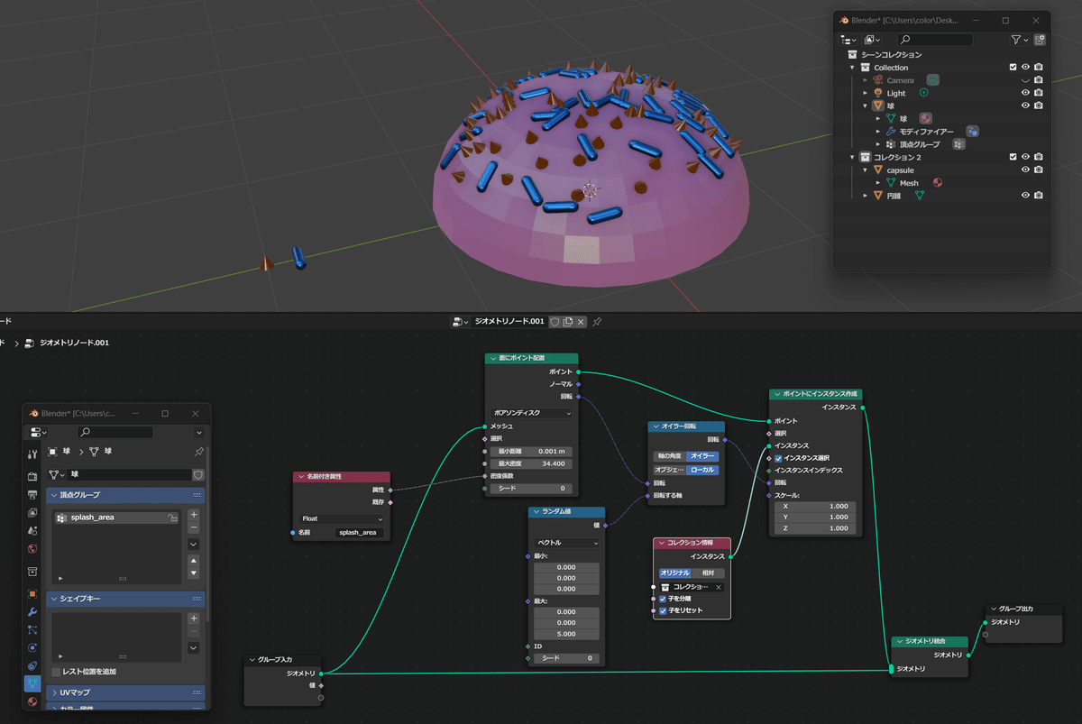Toggle the インスタンス選択 checkbox

pyautogui.click(x=778, y=458)
